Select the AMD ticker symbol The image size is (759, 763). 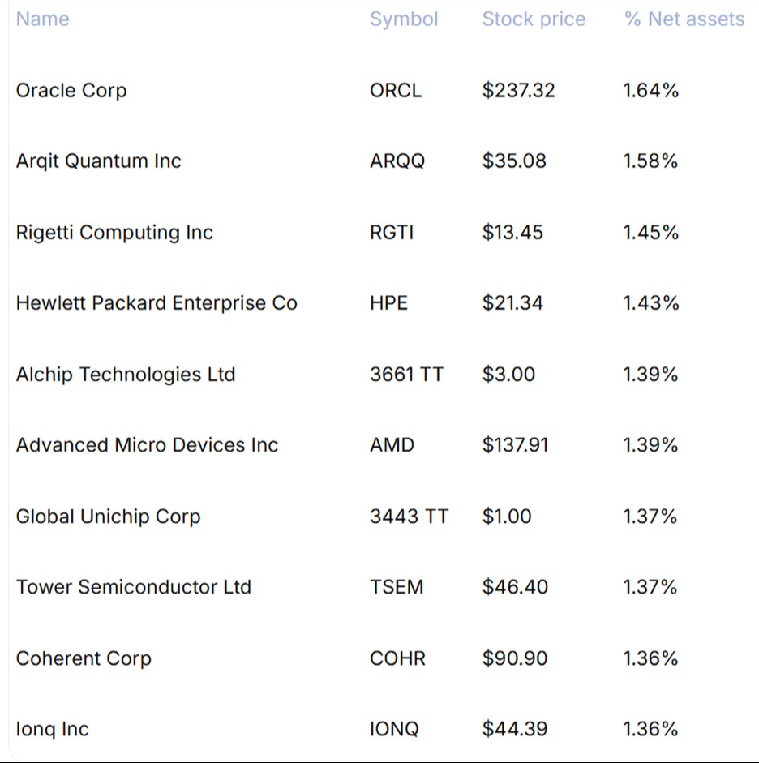tap(392, 445)
